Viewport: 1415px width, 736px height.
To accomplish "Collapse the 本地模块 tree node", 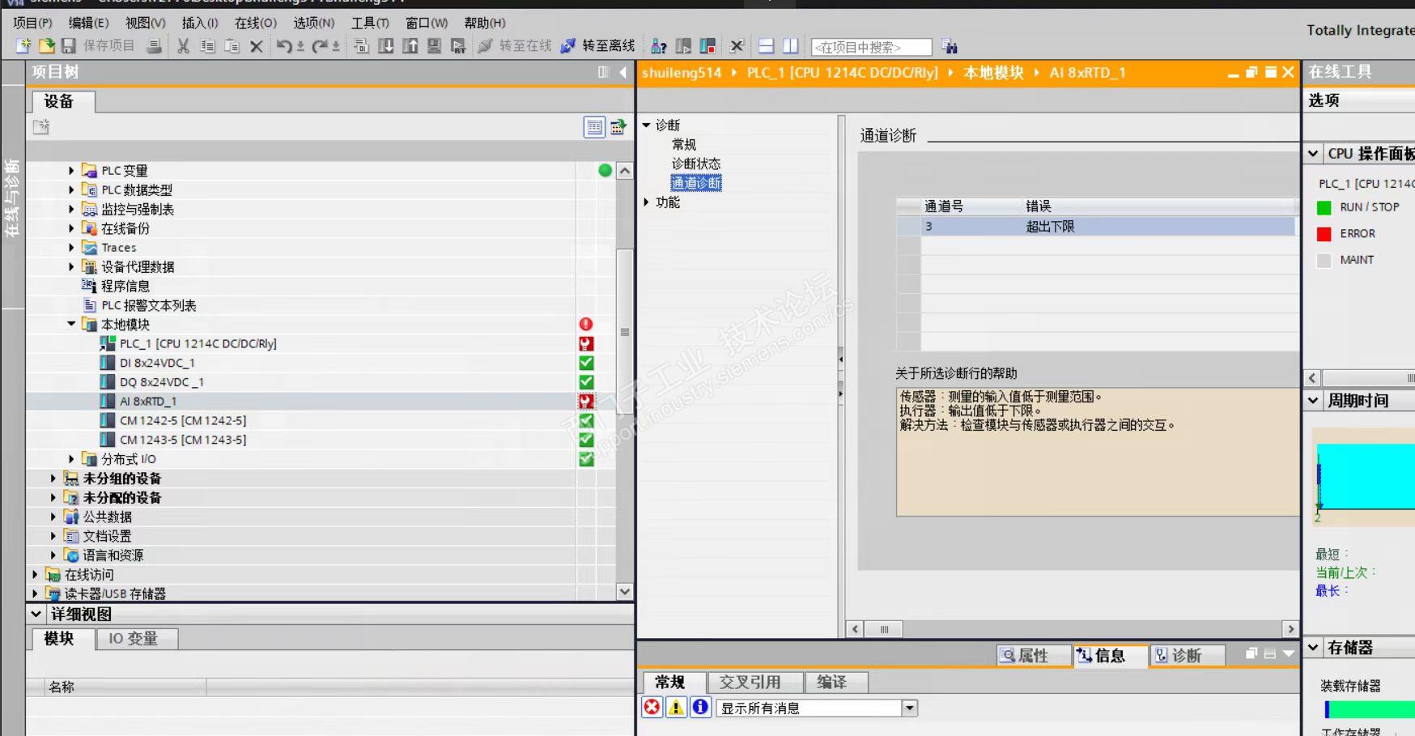I will click(x=71, y=324).
